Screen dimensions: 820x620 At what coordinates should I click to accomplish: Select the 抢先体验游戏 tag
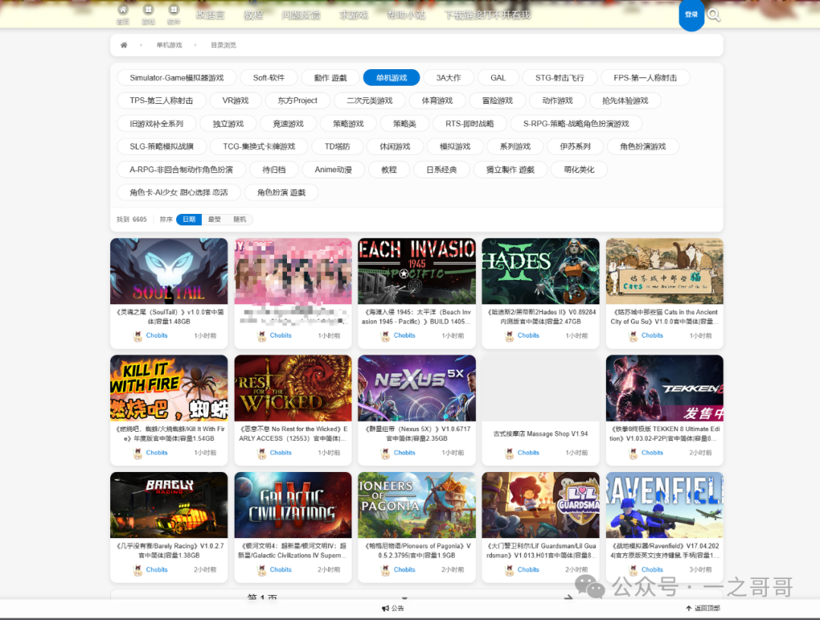(x=626, y=101)
